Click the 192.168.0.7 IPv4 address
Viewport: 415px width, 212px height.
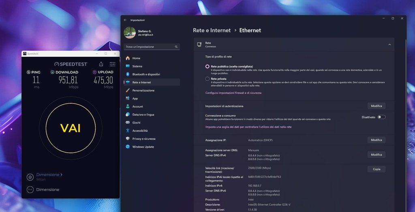[255, 186]
